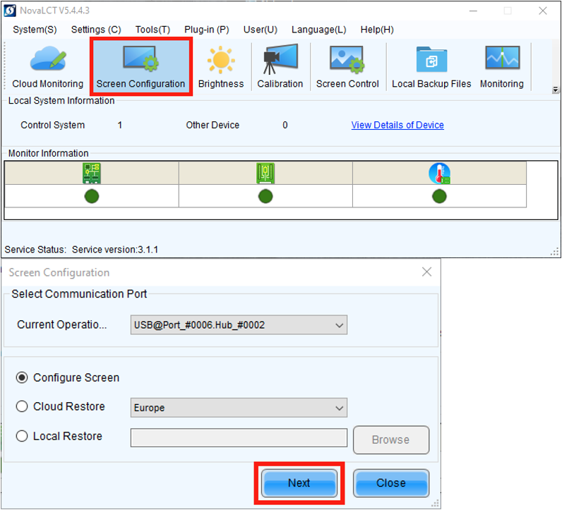
Task: Select the Cloud Restore option
Action: point(22,407)
